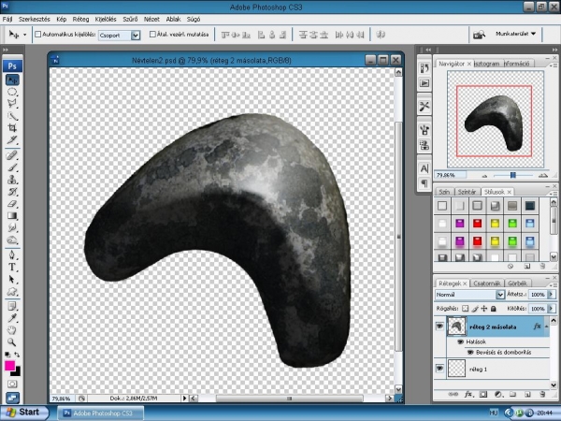Select the Type tool
This screenshot has height=421, width=561.
point(12,267)
